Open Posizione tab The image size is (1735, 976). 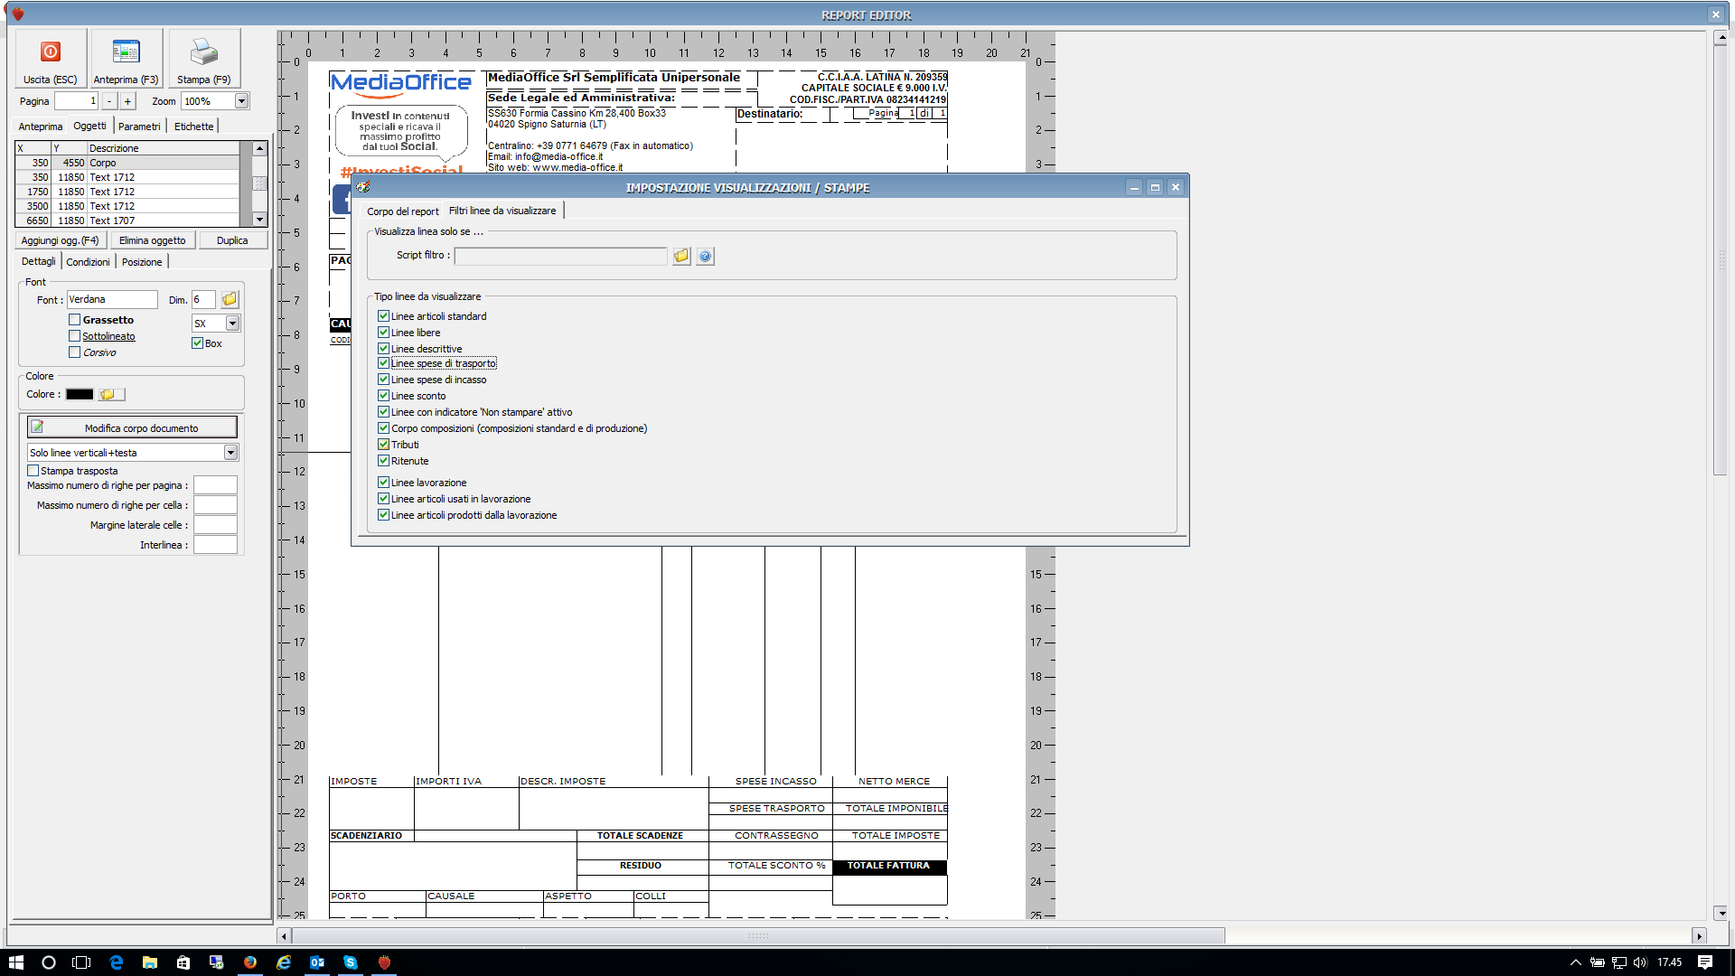142,262
